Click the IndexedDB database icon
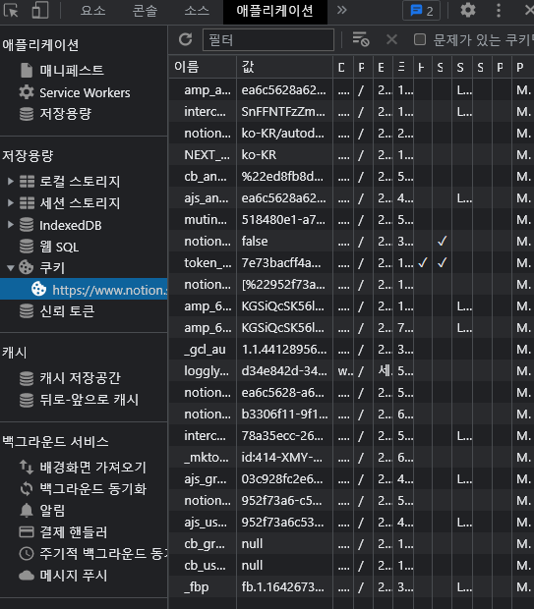This screenshot has height=609, width=534. pos(27,225)
